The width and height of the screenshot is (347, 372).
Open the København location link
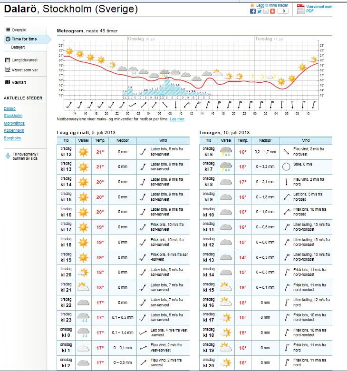pyautogui.click(x=14, y=130)
